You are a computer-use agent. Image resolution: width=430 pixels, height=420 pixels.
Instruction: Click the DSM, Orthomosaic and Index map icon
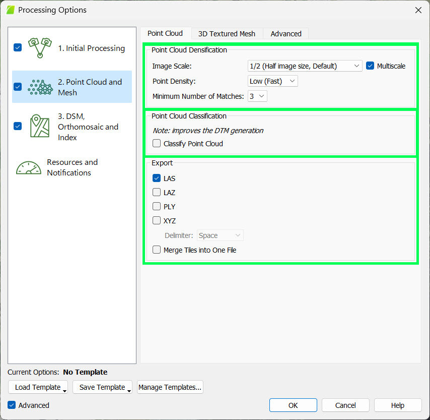(40, 127)
